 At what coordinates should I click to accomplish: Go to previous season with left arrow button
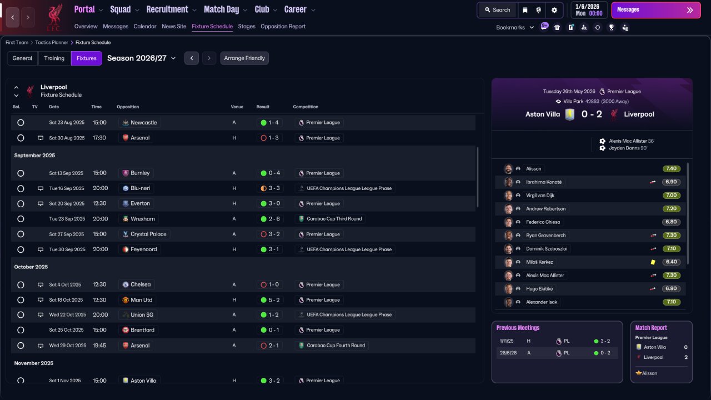point(192,58)
